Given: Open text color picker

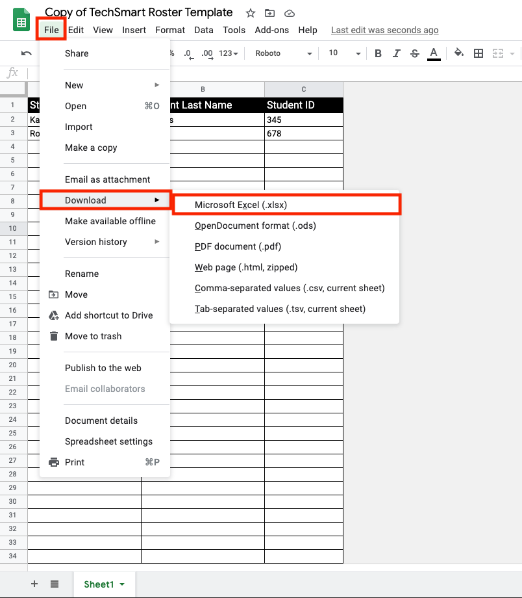Looking at the screenshot, I should (x=434, y=54).
